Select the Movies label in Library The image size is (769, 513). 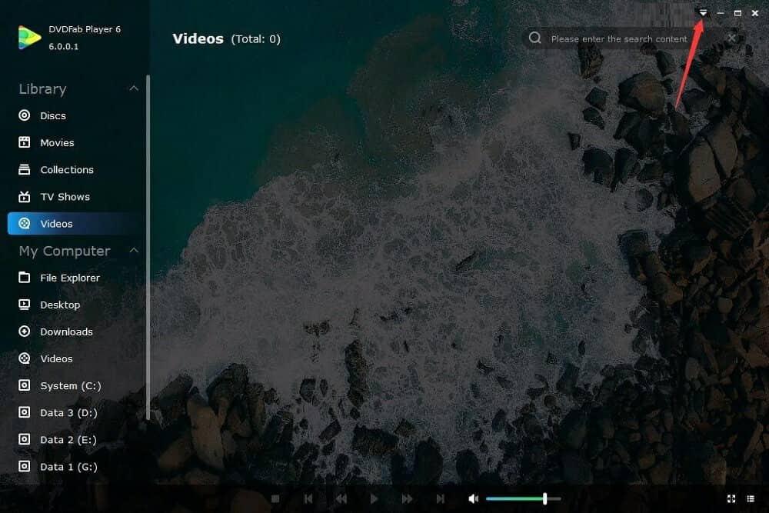(x=57, y=143)
